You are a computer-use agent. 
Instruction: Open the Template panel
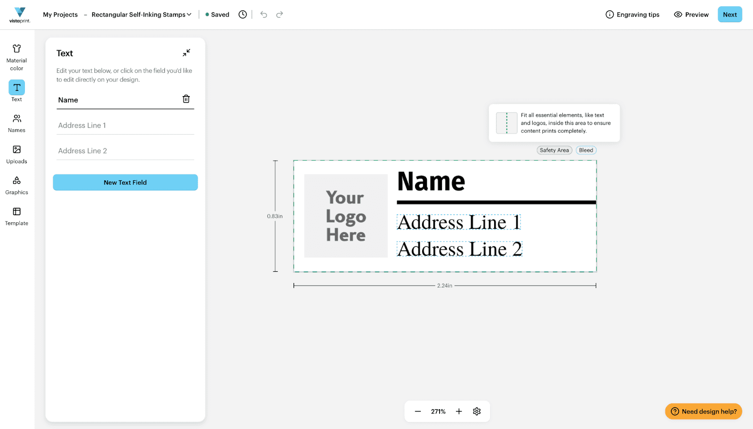pyautogui.click(x=16, y=215)
